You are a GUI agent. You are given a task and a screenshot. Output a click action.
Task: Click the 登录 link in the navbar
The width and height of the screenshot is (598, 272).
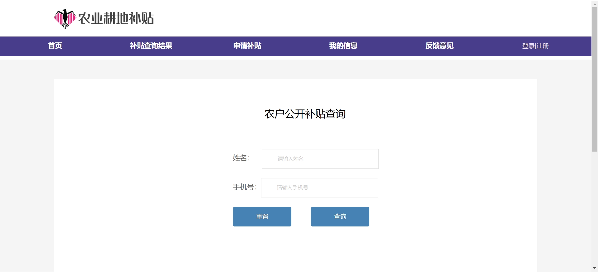(x=528, y=46)
